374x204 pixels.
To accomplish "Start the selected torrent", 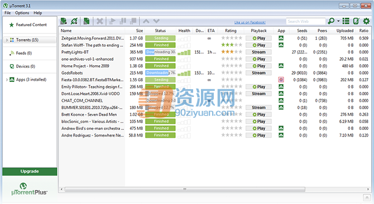I will pyautogui.click(x=112, y=21).
